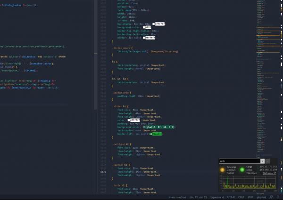Click the 'h2, h3, h4 {' selector line
The width and height of the screenshot is (283, 200).
(120, 79)
